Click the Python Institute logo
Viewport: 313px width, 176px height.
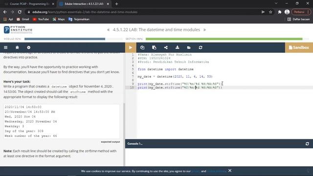[18, 29]
